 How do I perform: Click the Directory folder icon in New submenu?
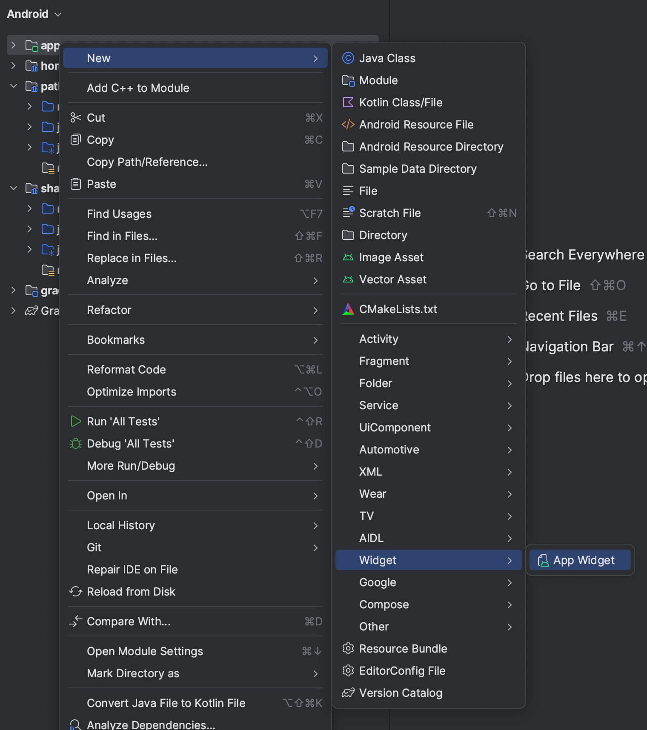348,235
